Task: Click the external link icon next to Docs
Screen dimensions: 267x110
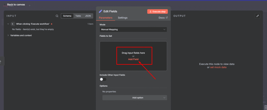Action: [167, 18]
